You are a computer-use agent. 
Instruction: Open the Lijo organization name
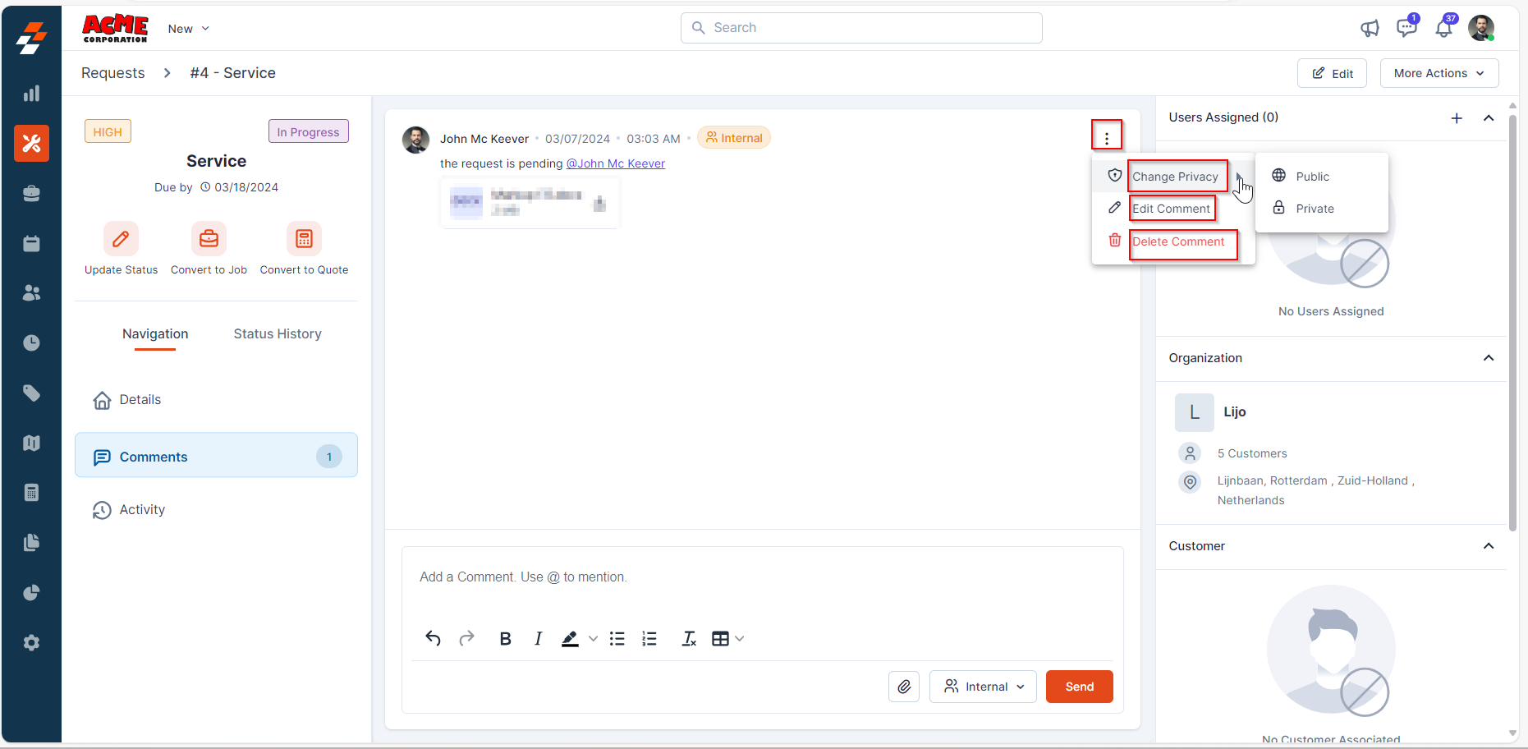point(1235,412)
